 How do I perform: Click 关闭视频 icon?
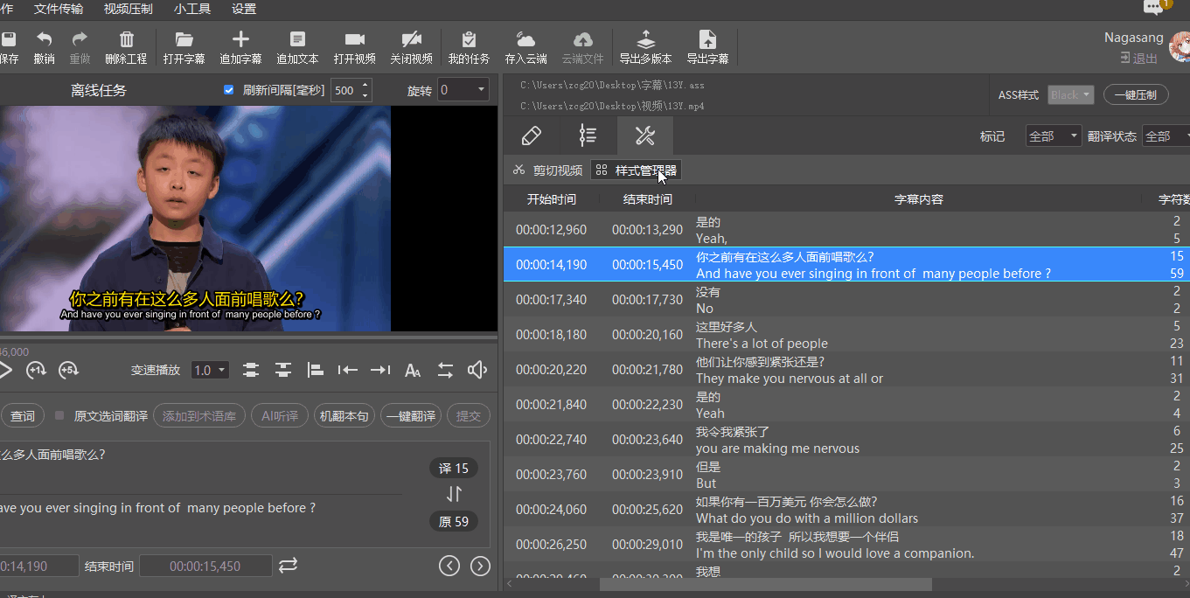click(x=411, y=39)
